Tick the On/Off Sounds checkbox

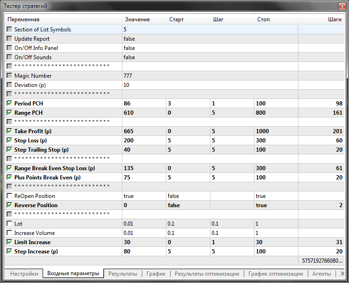(9, 57)
